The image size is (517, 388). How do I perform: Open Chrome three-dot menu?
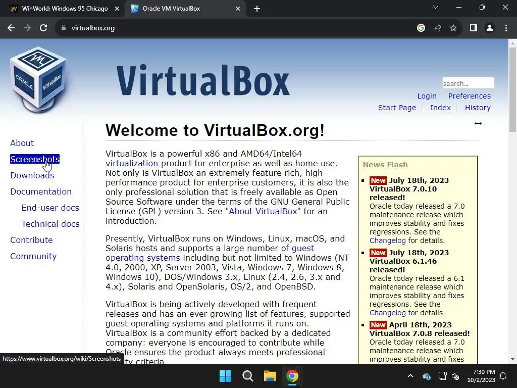pos(506,28)
